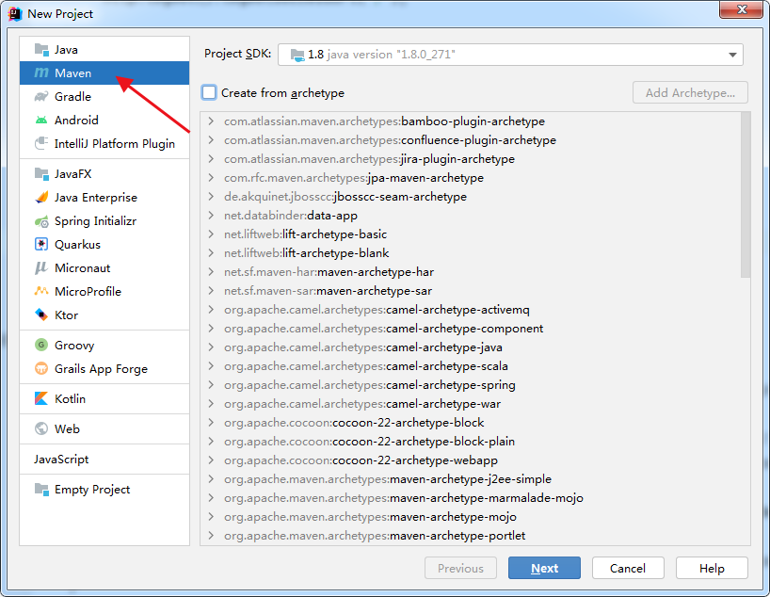Select camel-archetype-scala row
This screenshot has height=597, width=770.
tap(471, 366)
